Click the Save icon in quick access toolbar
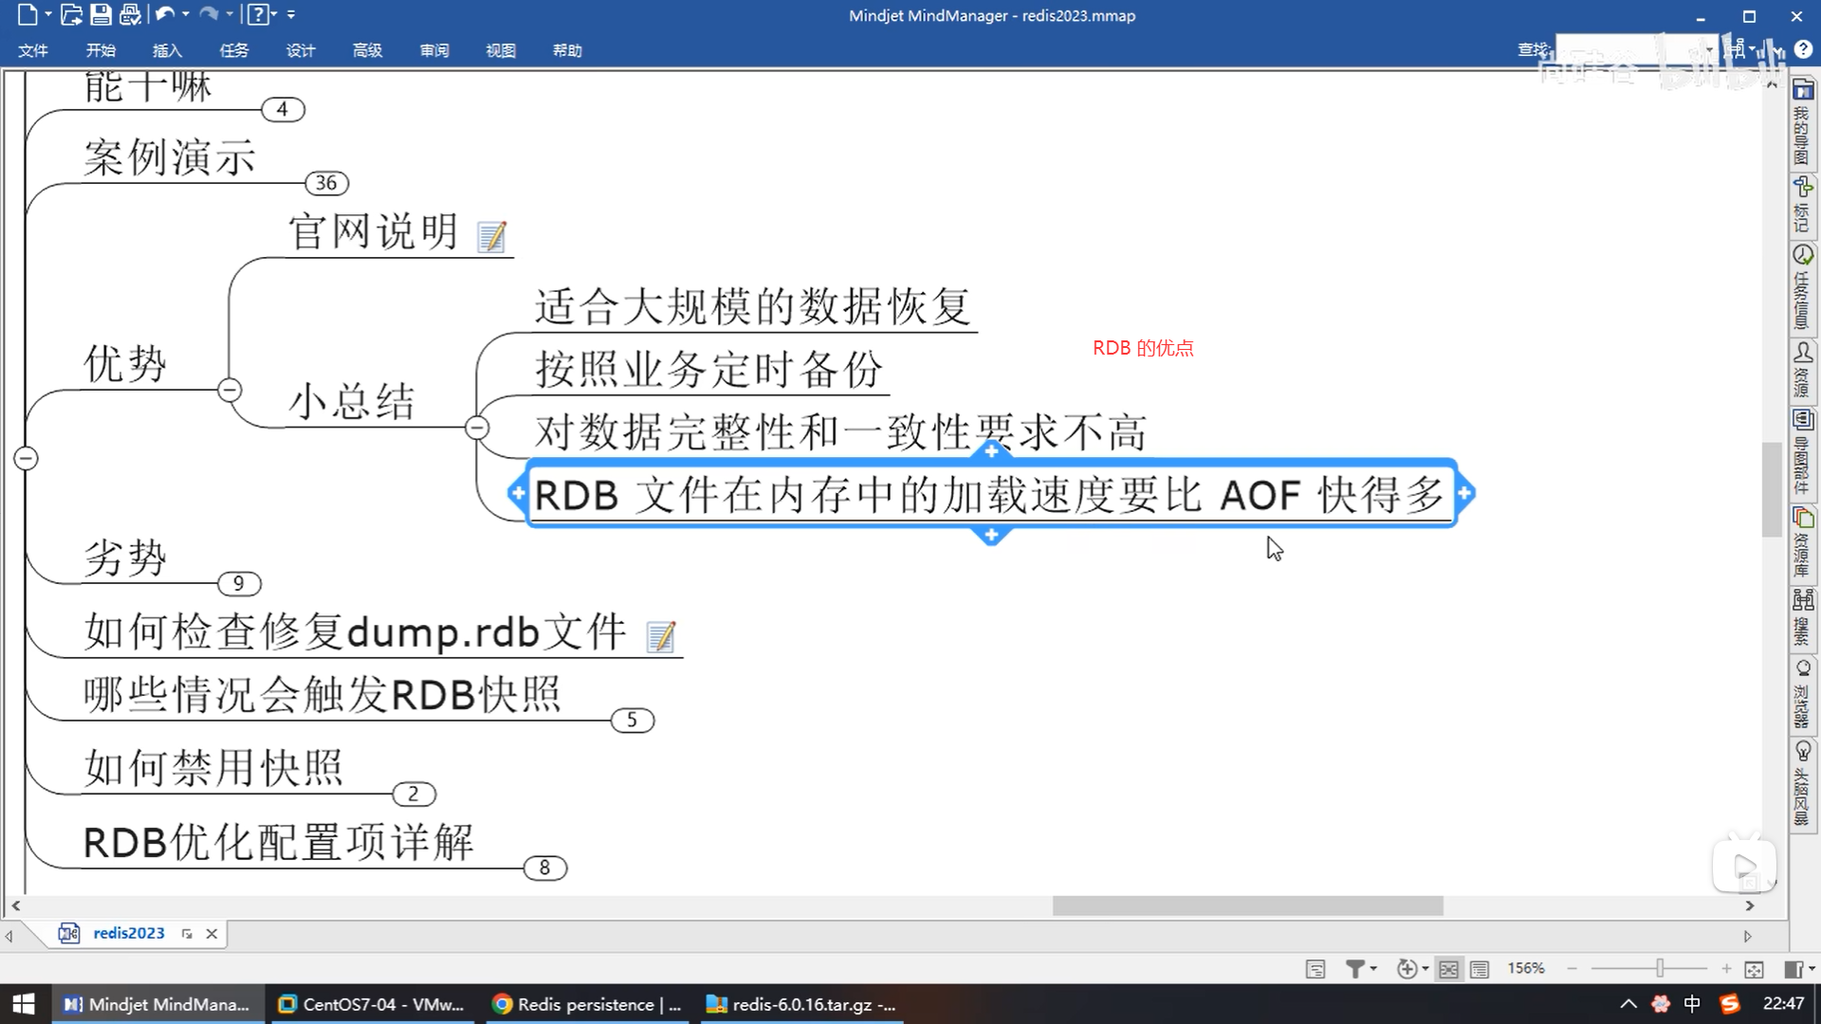 pos(101,14)
